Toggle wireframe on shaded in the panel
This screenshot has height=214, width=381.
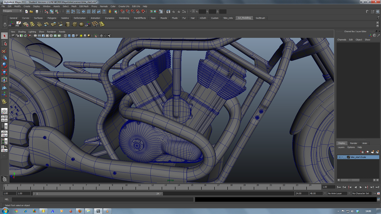tap(73, 36)
